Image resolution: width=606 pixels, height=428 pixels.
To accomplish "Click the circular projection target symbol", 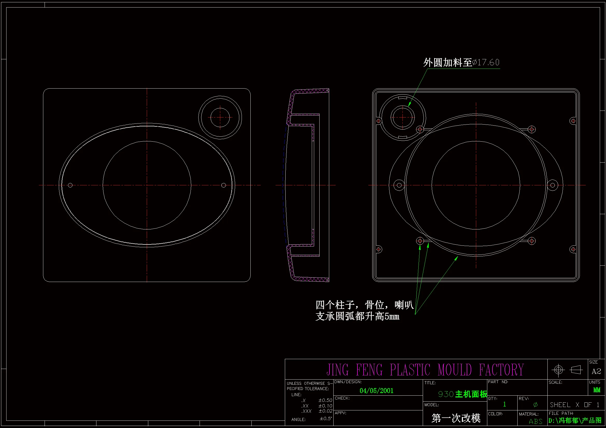I will point(558,369).
